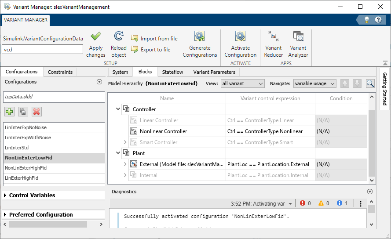This screenshot has height=239, width=391.
Task: Click the Name column header
Action: tap(167, 98)
